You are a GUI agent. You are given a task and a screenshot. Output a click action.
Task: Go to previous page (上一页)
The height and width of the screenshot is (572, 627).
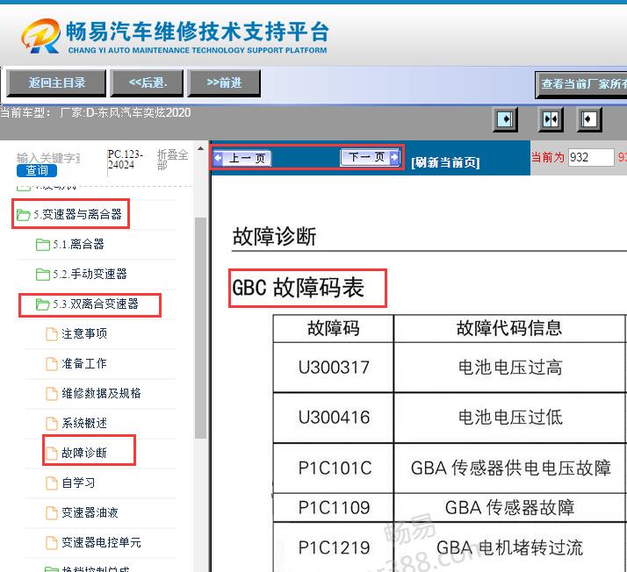point(242,158)
